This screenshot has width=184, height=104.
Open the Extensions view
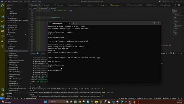tap(3, 26)
